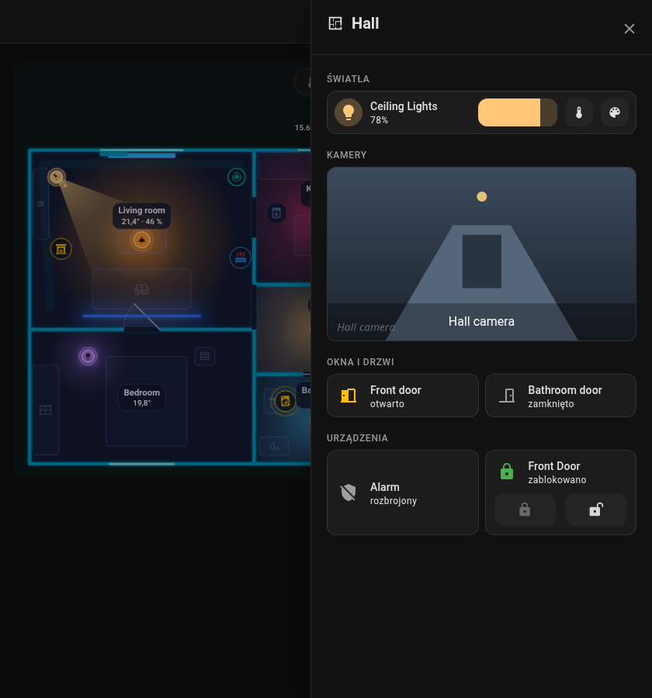This screenshot has height=698, width=652.
Task: Click the sofa icon in living room
Action: tap(142, 290)
